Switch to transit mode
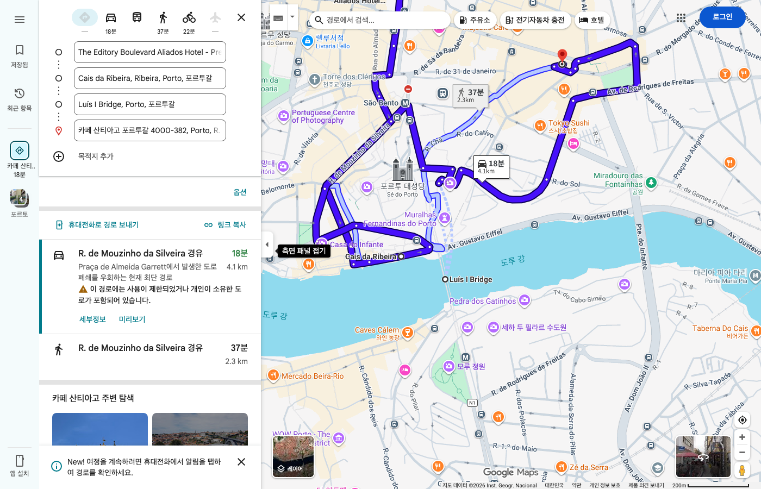761x489 pixels. tap(137, 17)
